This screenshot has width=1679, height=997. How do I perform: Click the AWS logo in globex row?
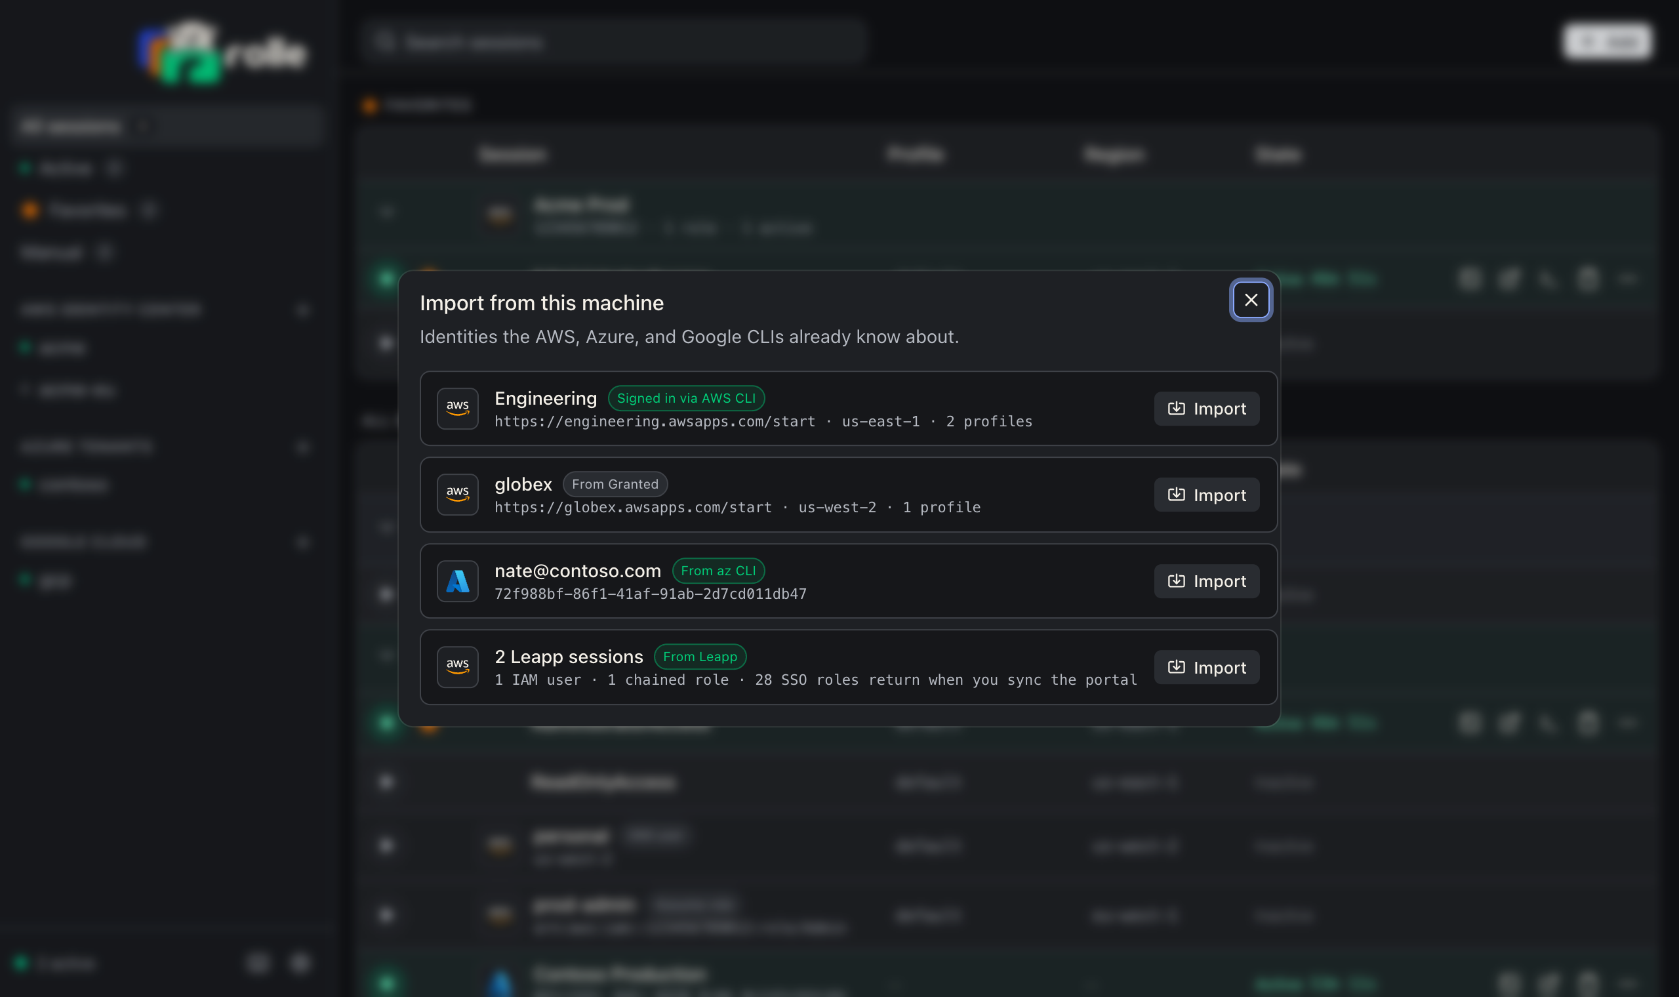pyautogui.click(x=457, y=495)
